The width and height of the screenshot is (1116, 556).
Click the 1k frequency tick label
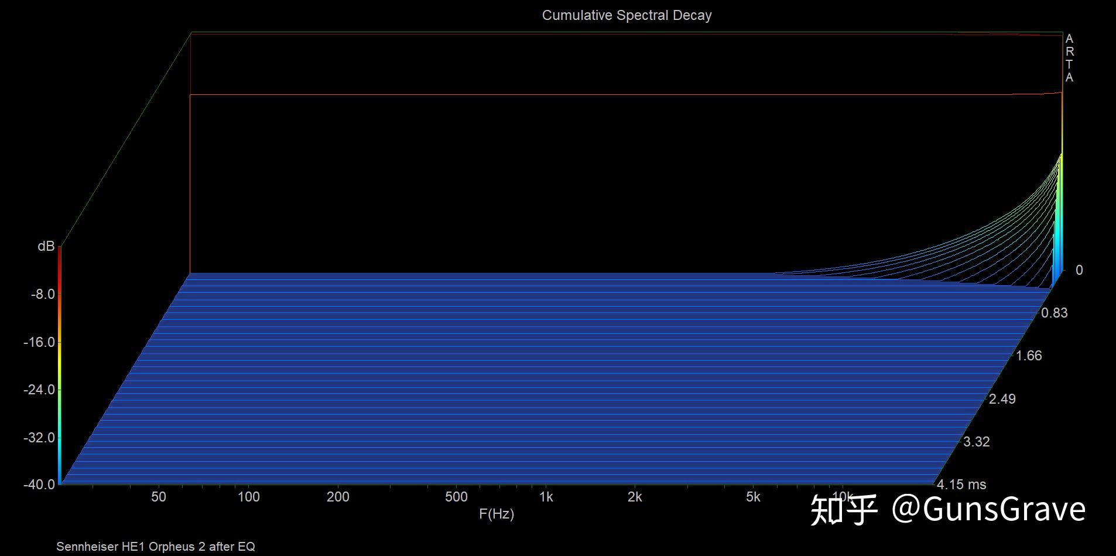click(x=546, y=497)
